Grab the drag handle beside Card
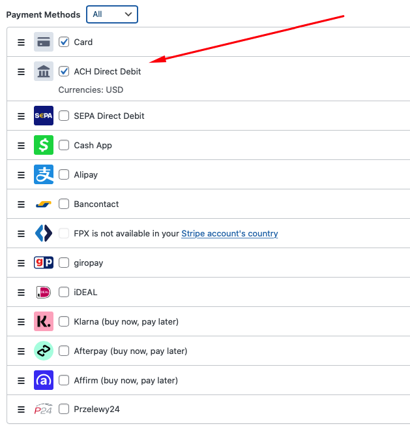 (x=21, y=42)
